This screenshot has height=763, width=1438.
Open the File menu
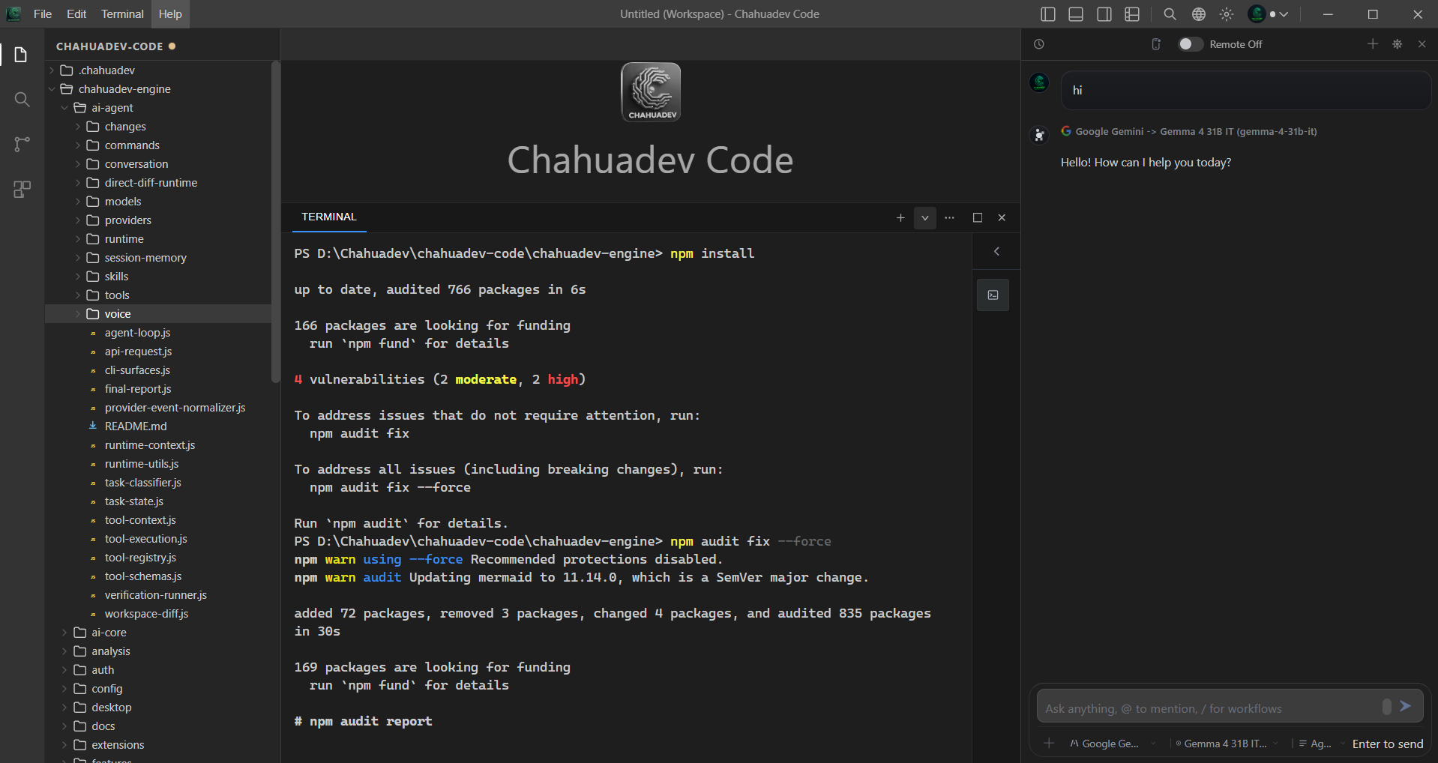click(x=43, y=14)
